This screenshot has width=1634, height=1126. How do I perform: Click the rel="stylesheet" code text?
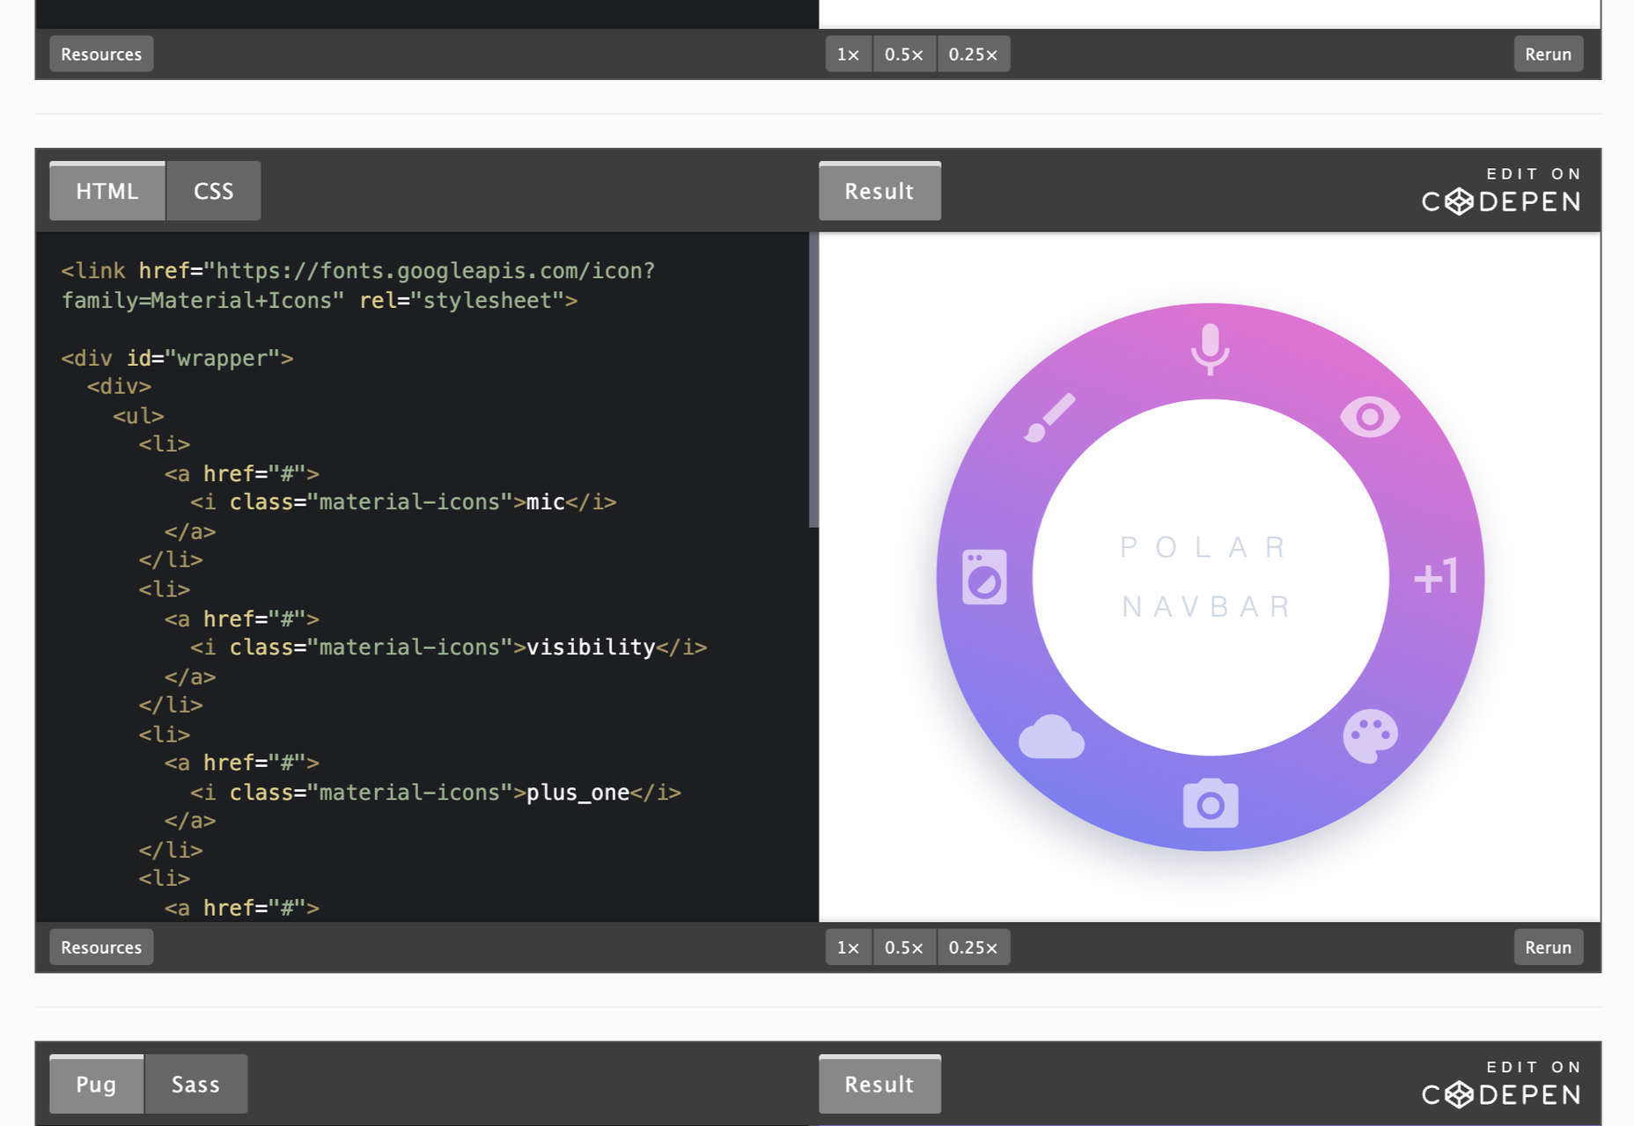(x=461, y=300)
